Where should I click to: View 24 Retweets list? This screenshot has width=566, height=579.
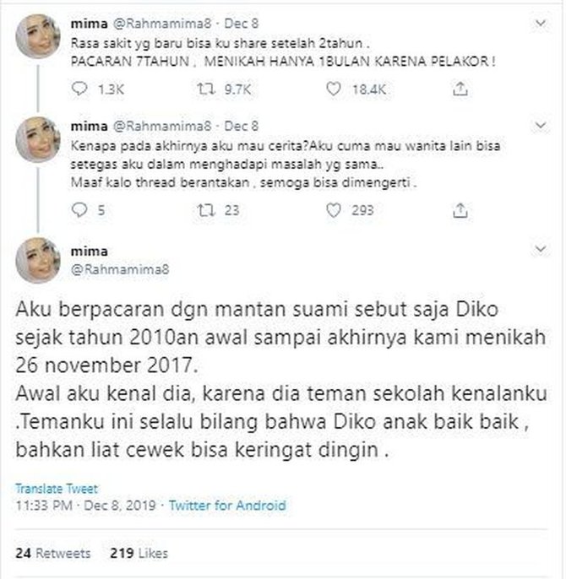[53, 553]
